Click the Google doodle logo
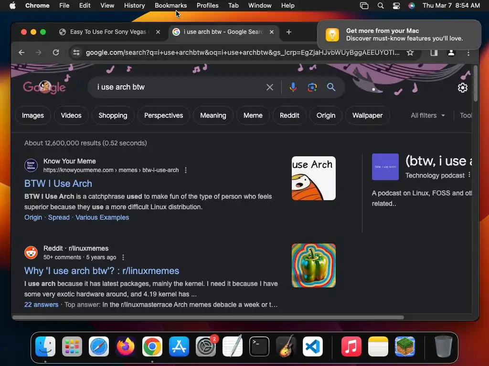Screen dimensions: 489x366 click(44, 87)
